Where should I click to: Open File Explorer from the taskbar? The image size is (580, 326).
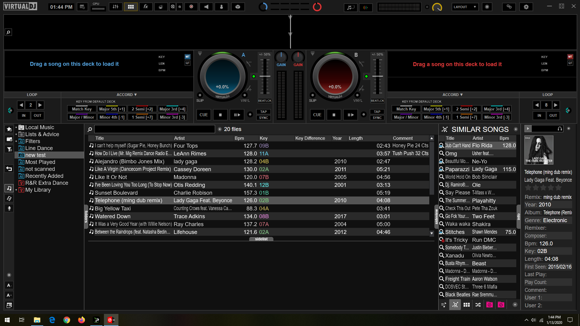[37, 320]
